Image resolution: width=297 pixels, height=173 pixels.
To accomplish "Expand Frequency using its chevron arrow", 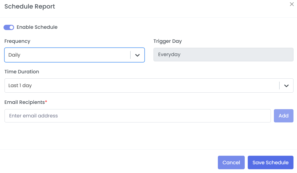I will click(x=137, y=55).
